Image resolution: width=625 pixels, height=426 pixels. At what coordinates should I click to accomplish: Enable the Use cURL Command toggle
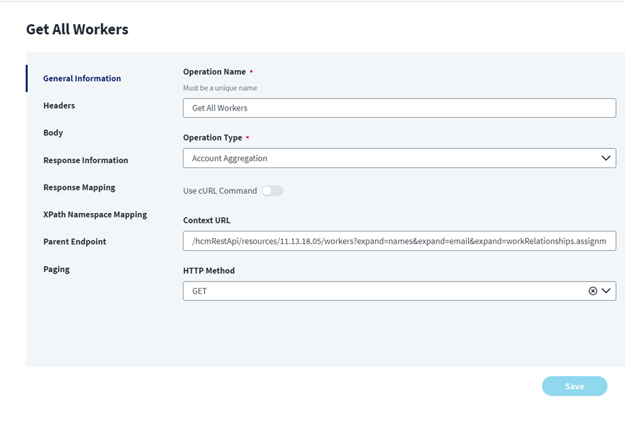point(272,191)
